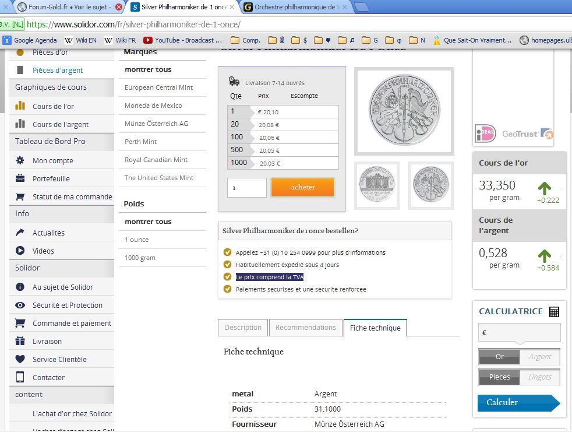Click the silver bar icon beside Pièces d'argent
This screenshot has width=572, height=432.
coord(20,70)
